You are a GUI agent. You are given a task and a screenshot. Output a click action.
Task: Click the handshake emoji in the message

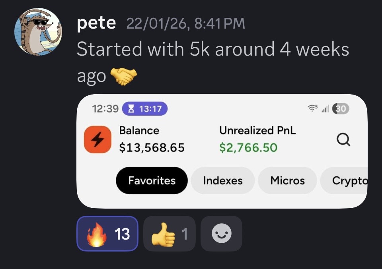click(123, 76)
